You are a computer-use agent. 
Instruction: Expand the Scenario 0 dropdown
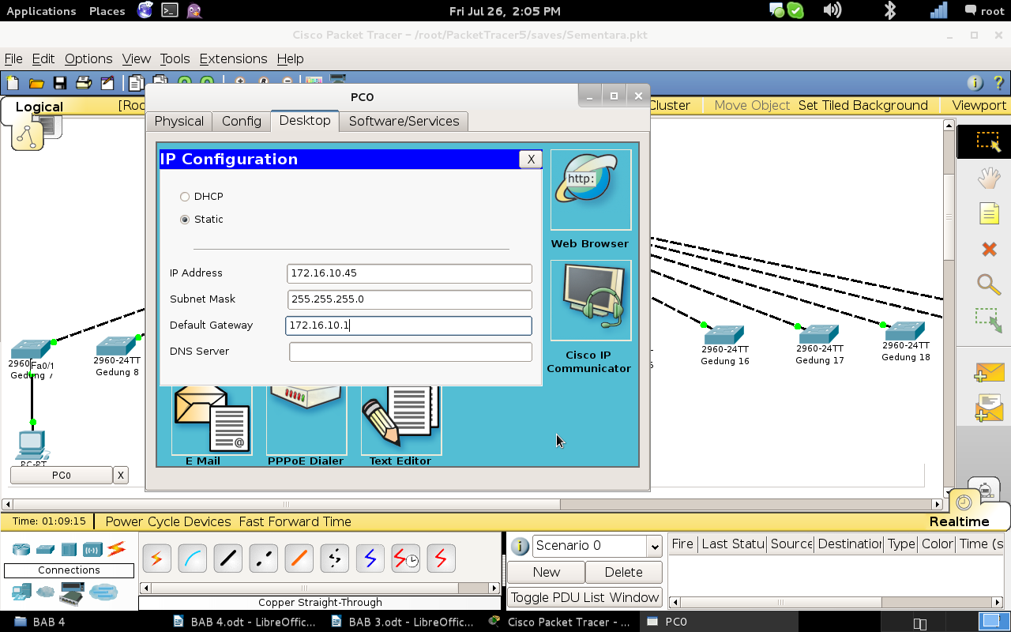(x=654, y=546)
